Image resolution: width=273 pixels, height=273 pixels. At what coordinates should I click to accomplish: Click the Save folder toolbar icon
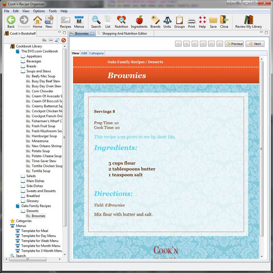(213, 20)
